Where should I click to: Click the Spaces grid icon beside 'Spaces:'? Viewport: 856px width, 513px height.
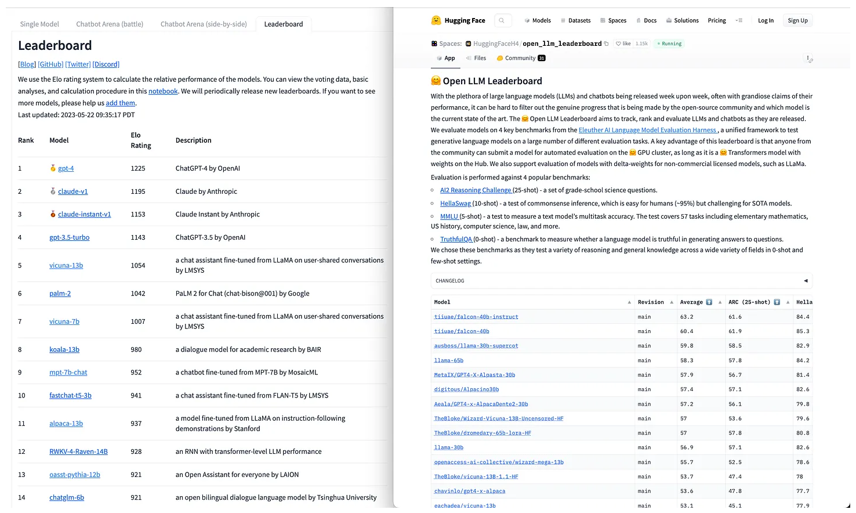pyautogui.click(x=434, y=44)
